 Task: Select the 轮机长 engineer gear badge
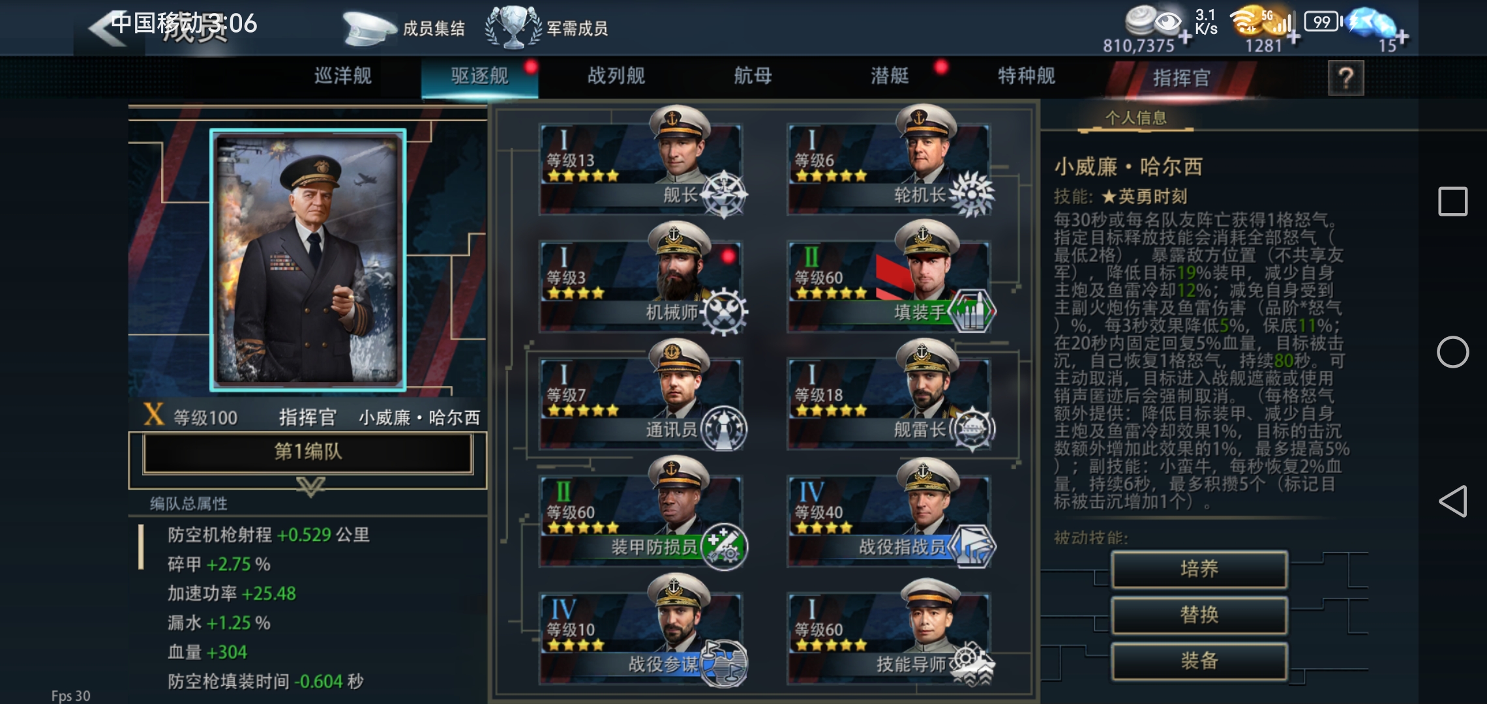(972, 194)
